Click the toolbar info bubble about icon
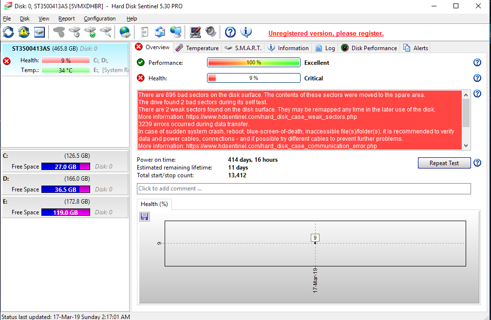The height and width of the screenshot is (320, 491). click(x=246, y=32)
